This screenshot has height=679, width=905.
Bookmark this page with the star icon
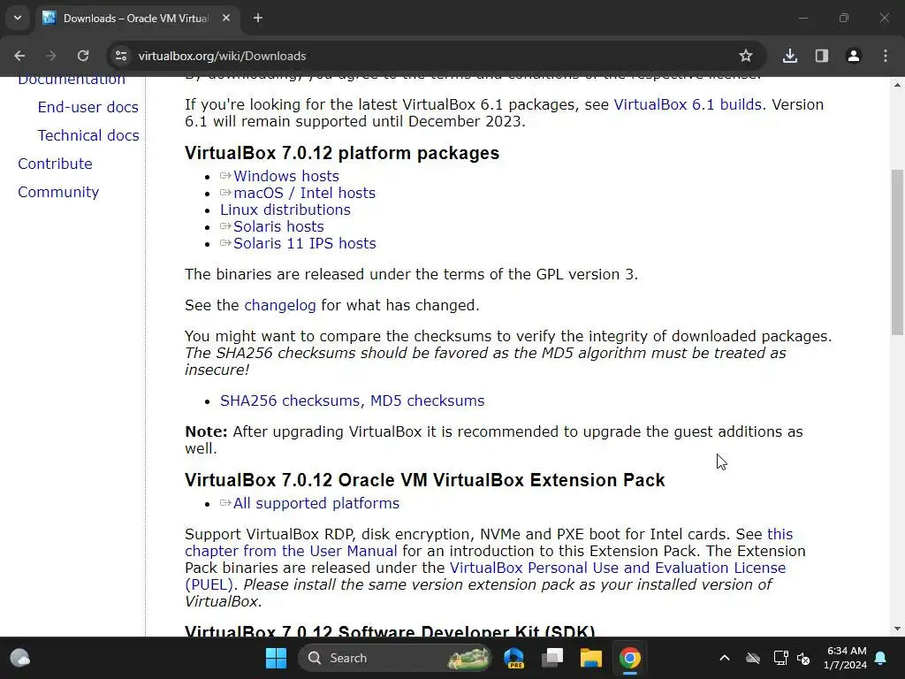(746, 56)
